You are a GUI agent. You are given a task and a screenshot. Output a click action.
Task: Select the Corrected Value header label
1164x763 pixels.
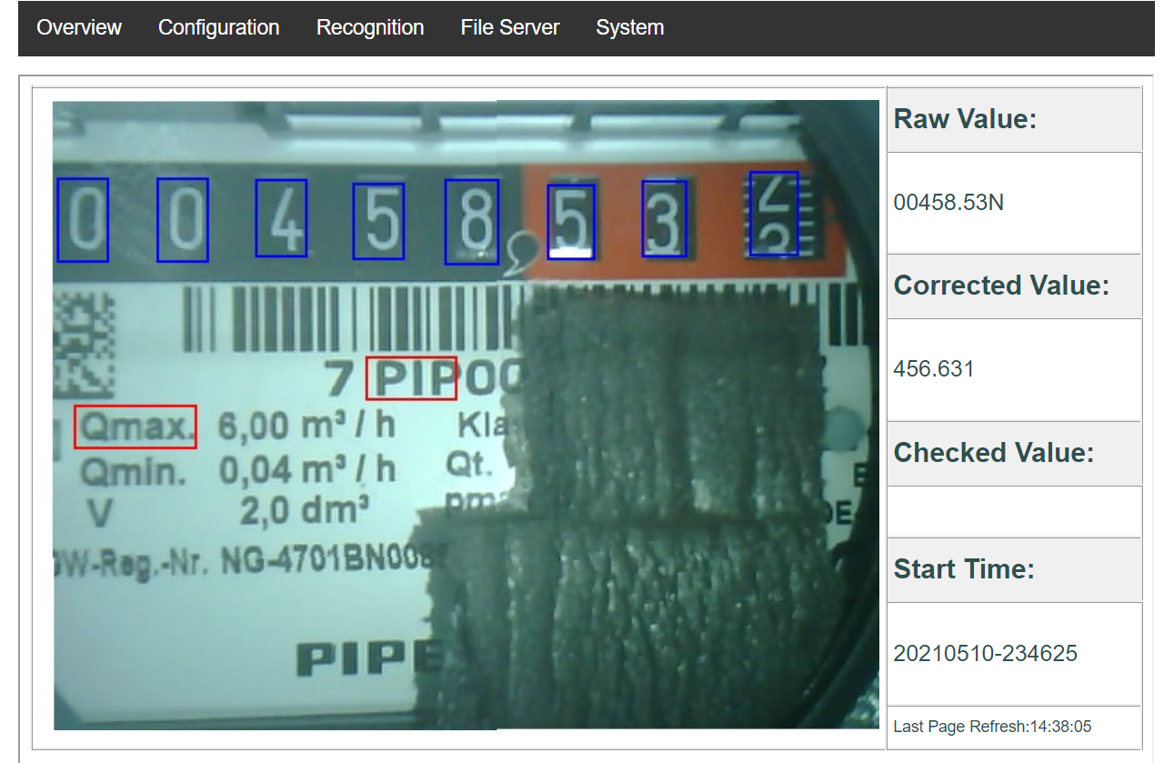(x=1002, y=286)
